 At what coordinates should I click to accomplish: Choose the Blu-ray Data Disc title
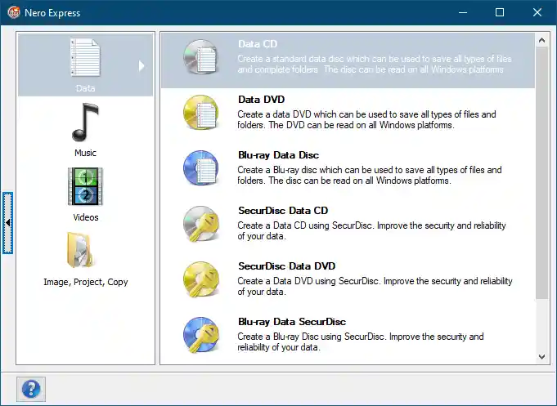pyautogui.click(x=278, y=155)
